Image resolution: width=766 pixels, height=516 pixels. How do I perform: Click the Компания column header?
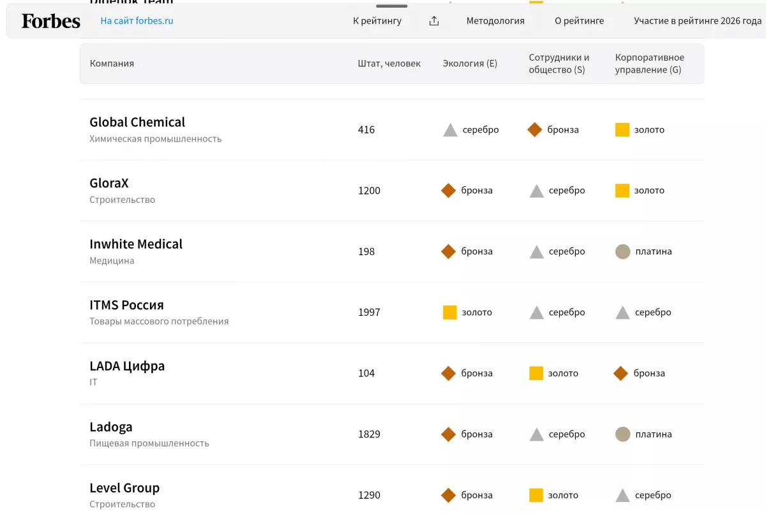112,63
